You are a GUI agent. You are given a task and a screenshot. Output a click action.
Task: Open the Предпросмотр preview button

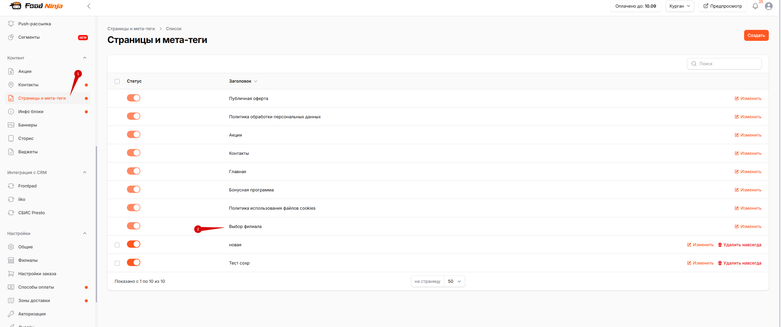tap(722, 6)
